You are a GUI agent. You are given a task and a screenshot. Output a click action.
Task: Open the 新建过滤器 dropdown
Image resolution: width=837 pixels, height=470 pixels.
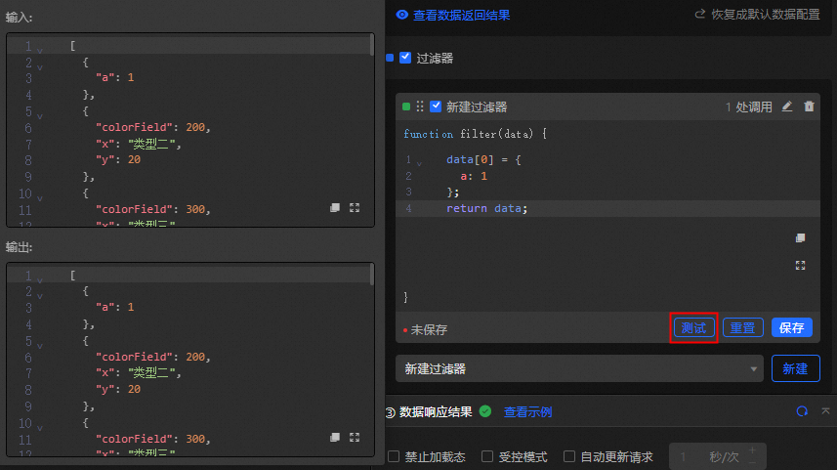click(x=580, y=368)
